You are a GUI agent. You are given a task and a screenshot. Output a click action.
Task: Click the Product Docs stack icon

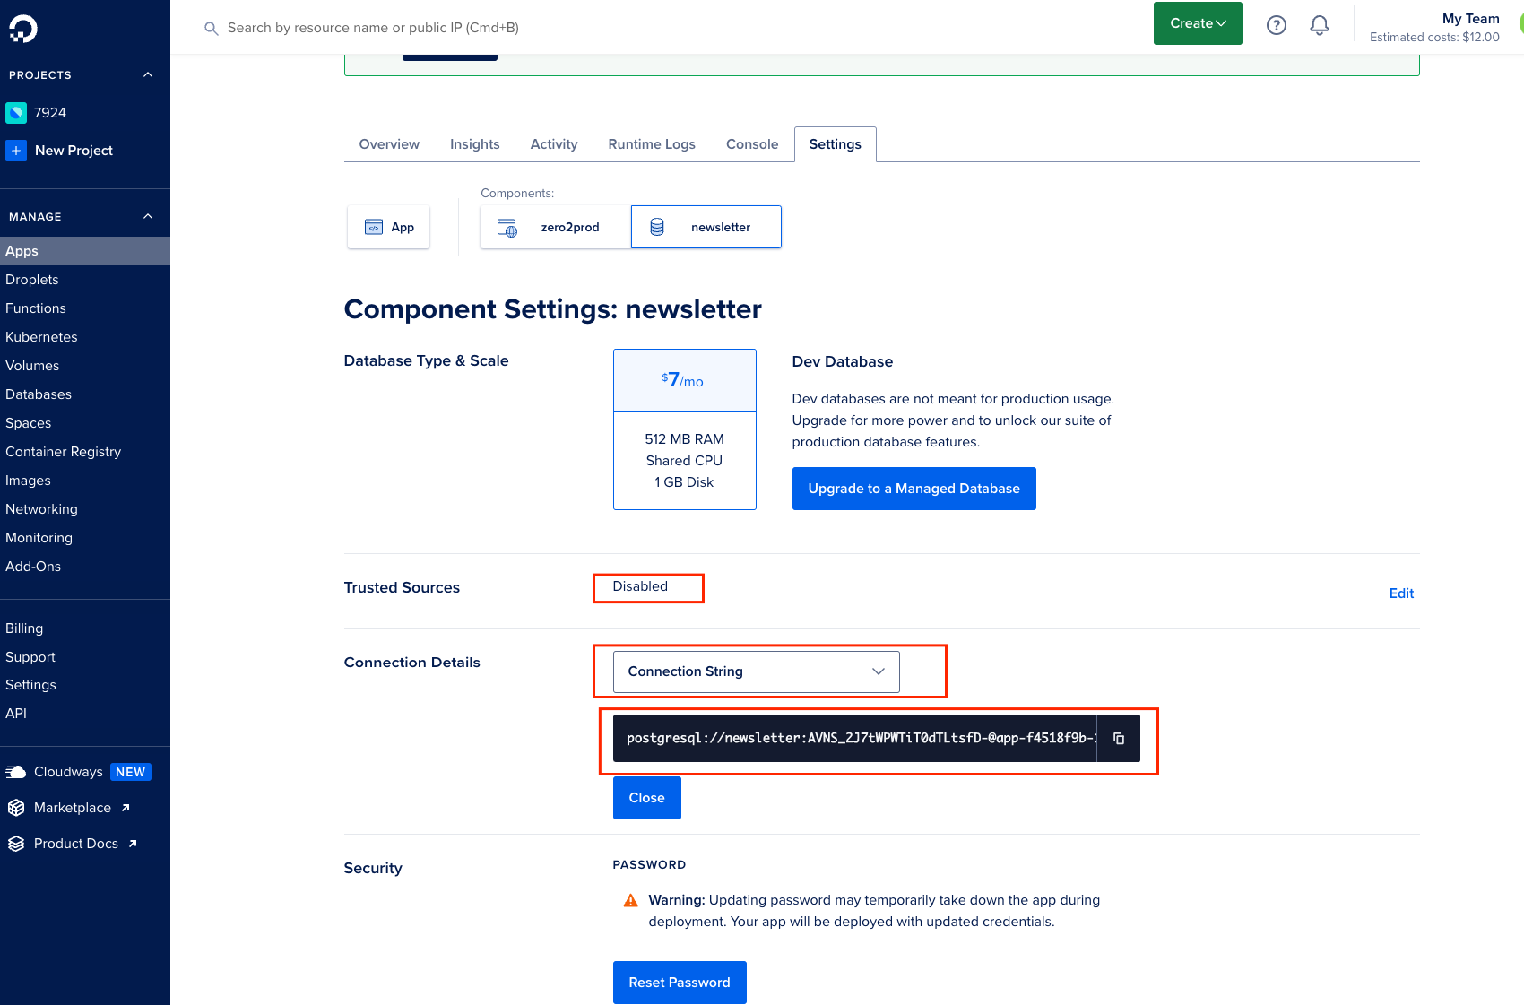[x=16, y=844]
